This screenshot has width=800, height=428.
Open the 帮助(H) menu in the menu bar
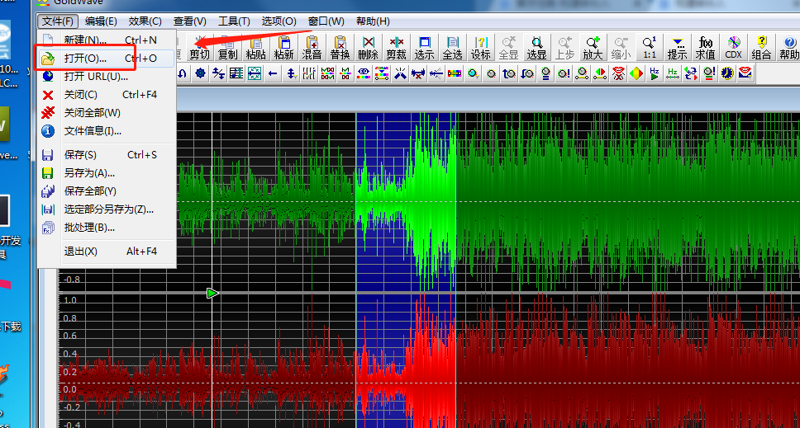click(373, 21)
